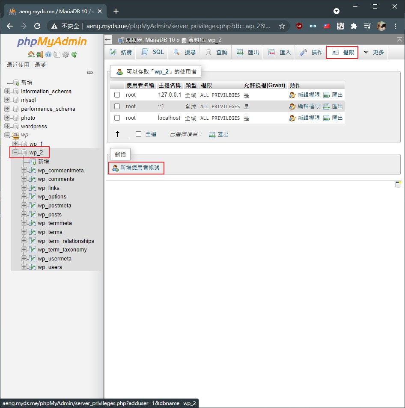Open the Chrome three-dot menu

pos(395,26)
